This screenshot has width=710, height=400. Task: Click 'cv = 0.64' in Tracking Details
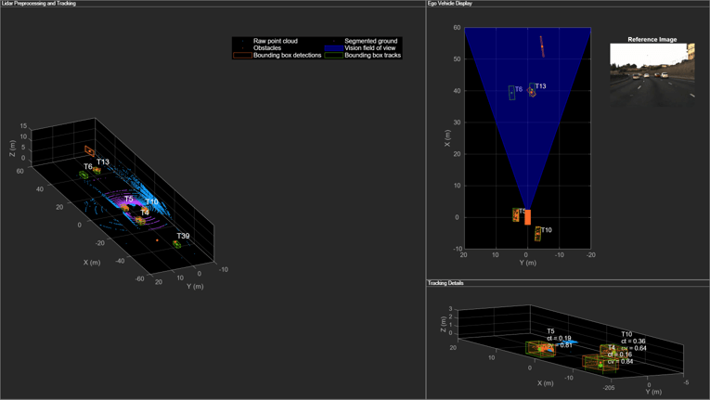[x=634, y=348]
